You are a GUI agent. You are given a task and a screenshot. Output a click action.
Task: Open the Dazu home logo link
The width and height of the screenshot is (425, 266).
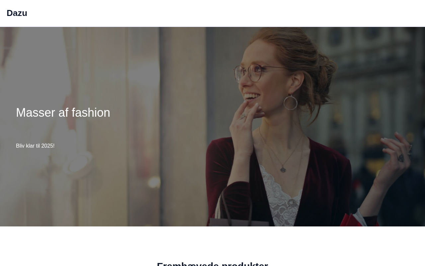click(x=17, y=13)
